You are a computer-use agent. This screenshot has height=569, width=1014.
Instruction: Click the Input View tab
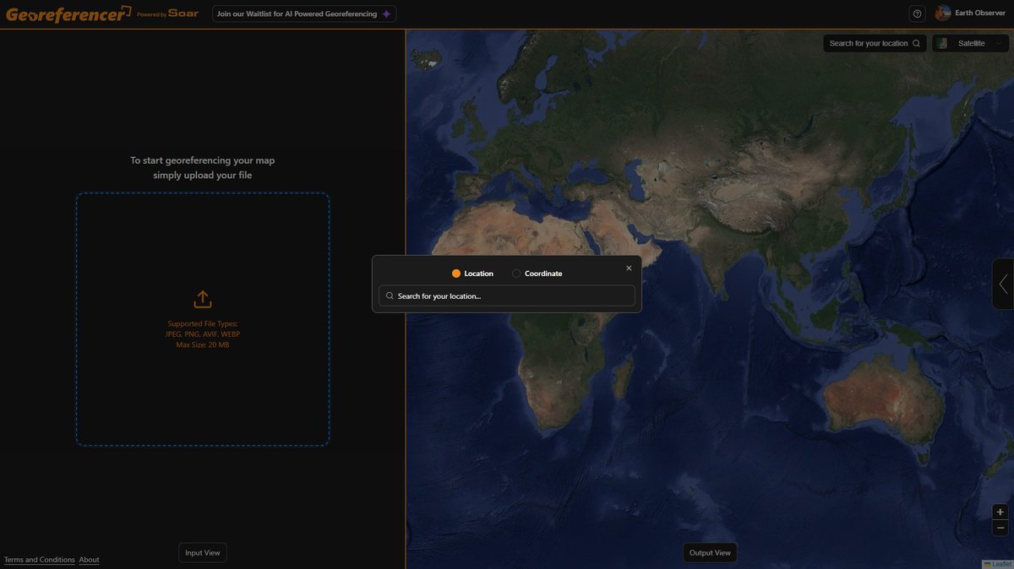pyautogui.click(x=202, y=552)
